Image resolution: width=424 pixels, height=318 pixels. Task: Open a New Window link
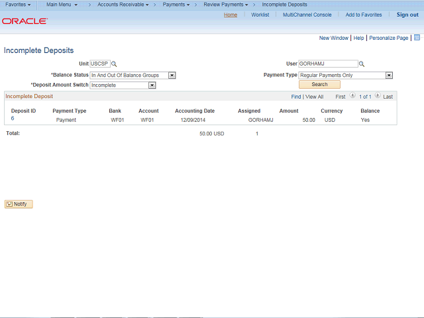coord(334,38)
